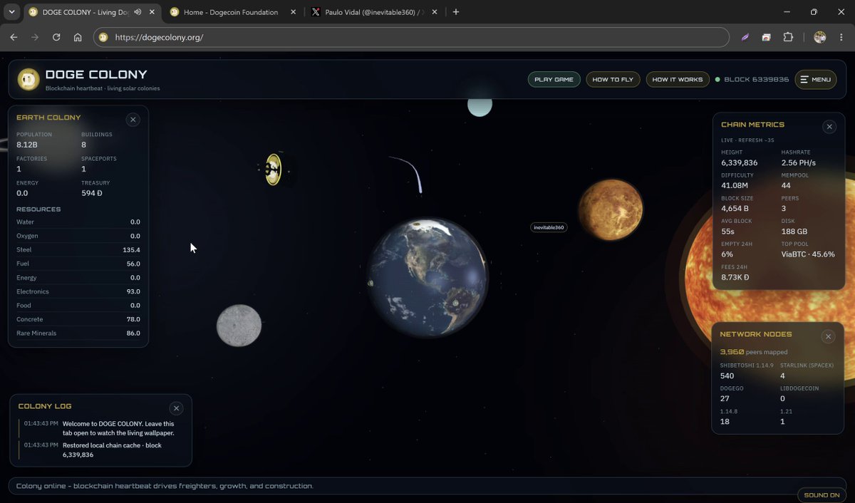Open the How It Works info
Screen dimensions: 855x503
coord(677,79)
